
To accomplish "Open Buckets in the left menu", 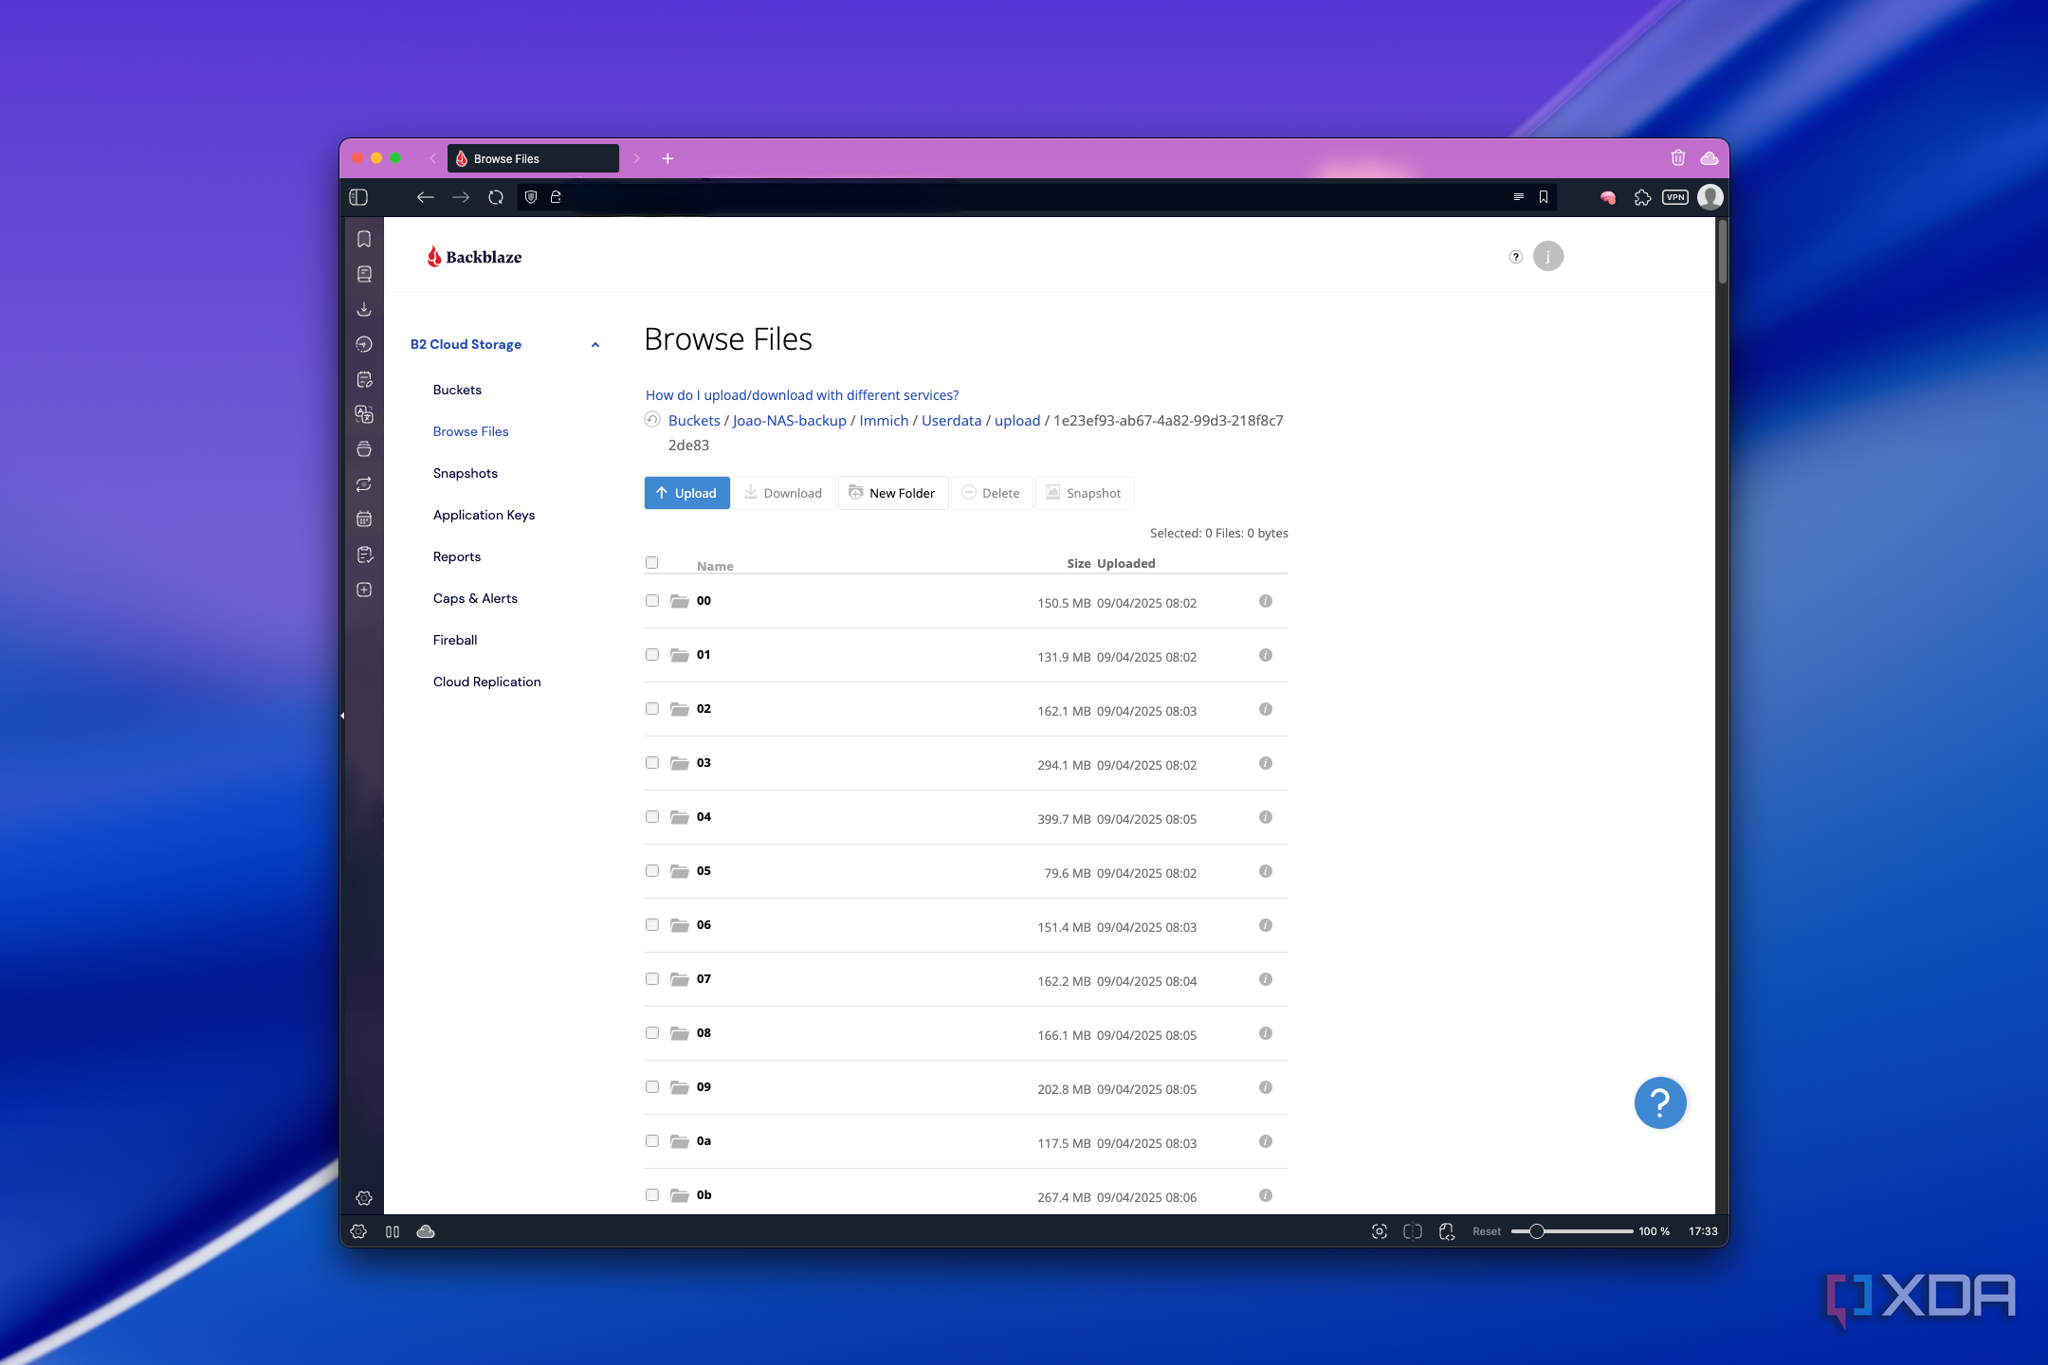I will tap(457, 390).
